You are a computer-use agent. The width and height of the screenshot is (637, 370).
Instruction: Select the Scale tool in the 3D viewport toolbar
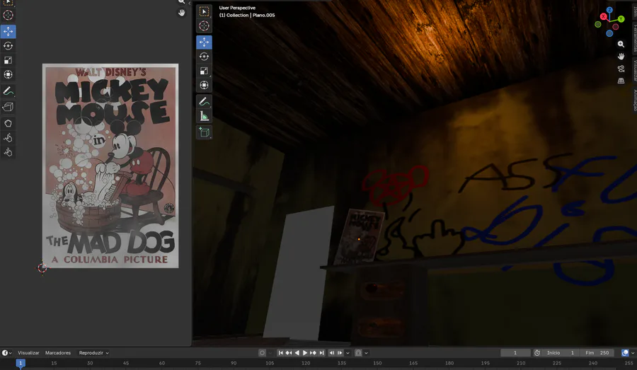tap(204, 71)
